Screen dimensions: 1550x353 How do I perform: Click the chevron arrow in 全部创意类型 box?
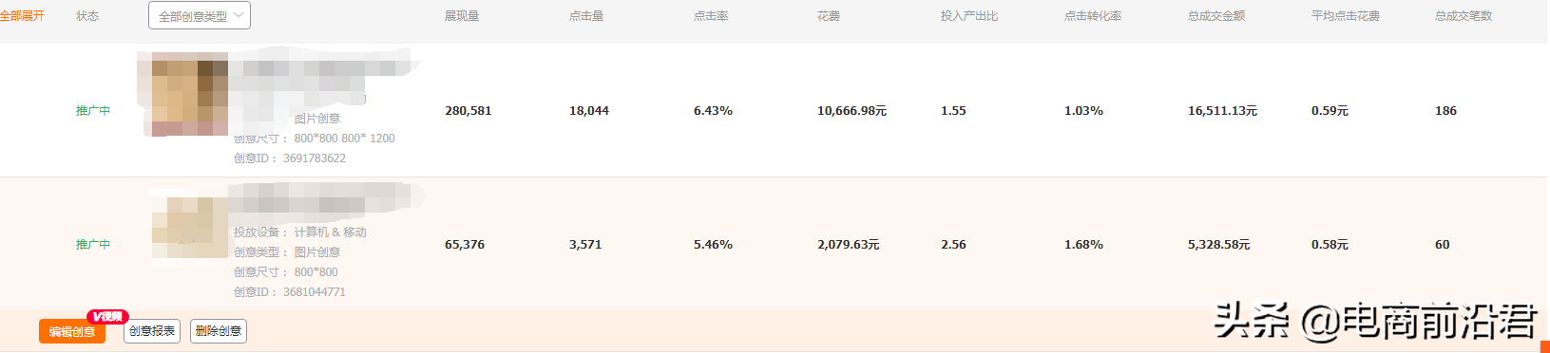[x=239, y=15]
